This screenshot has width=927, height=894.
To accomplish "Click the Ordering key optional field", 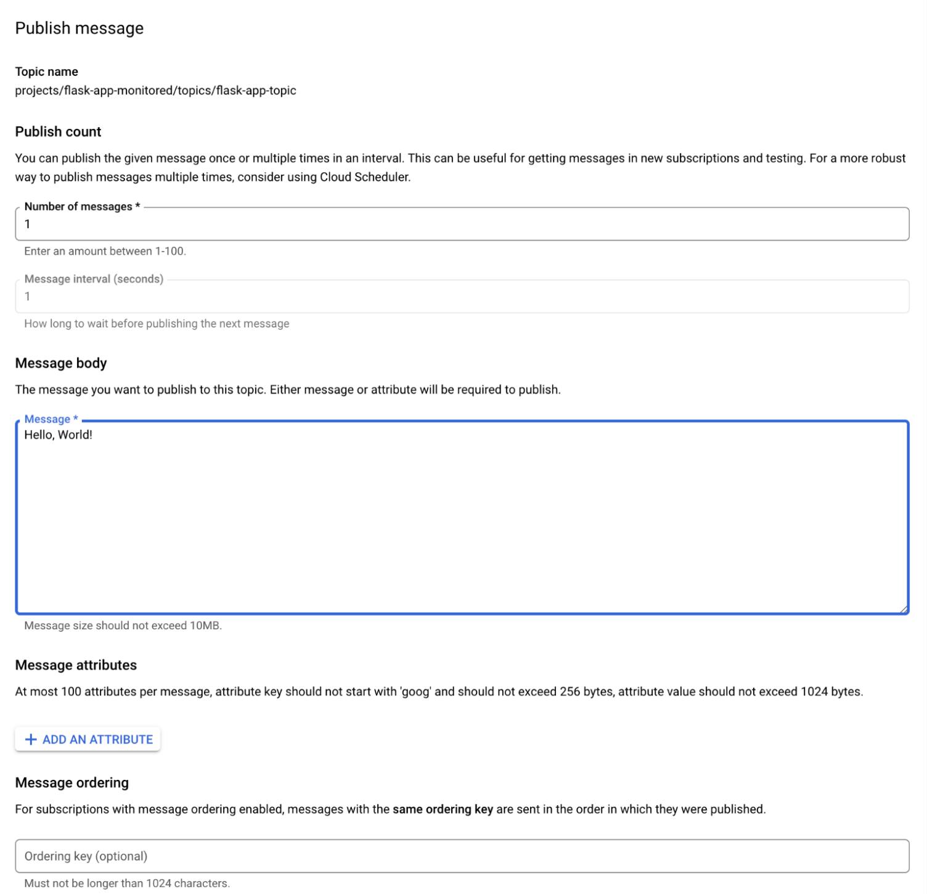I will (x=462, y=856).
